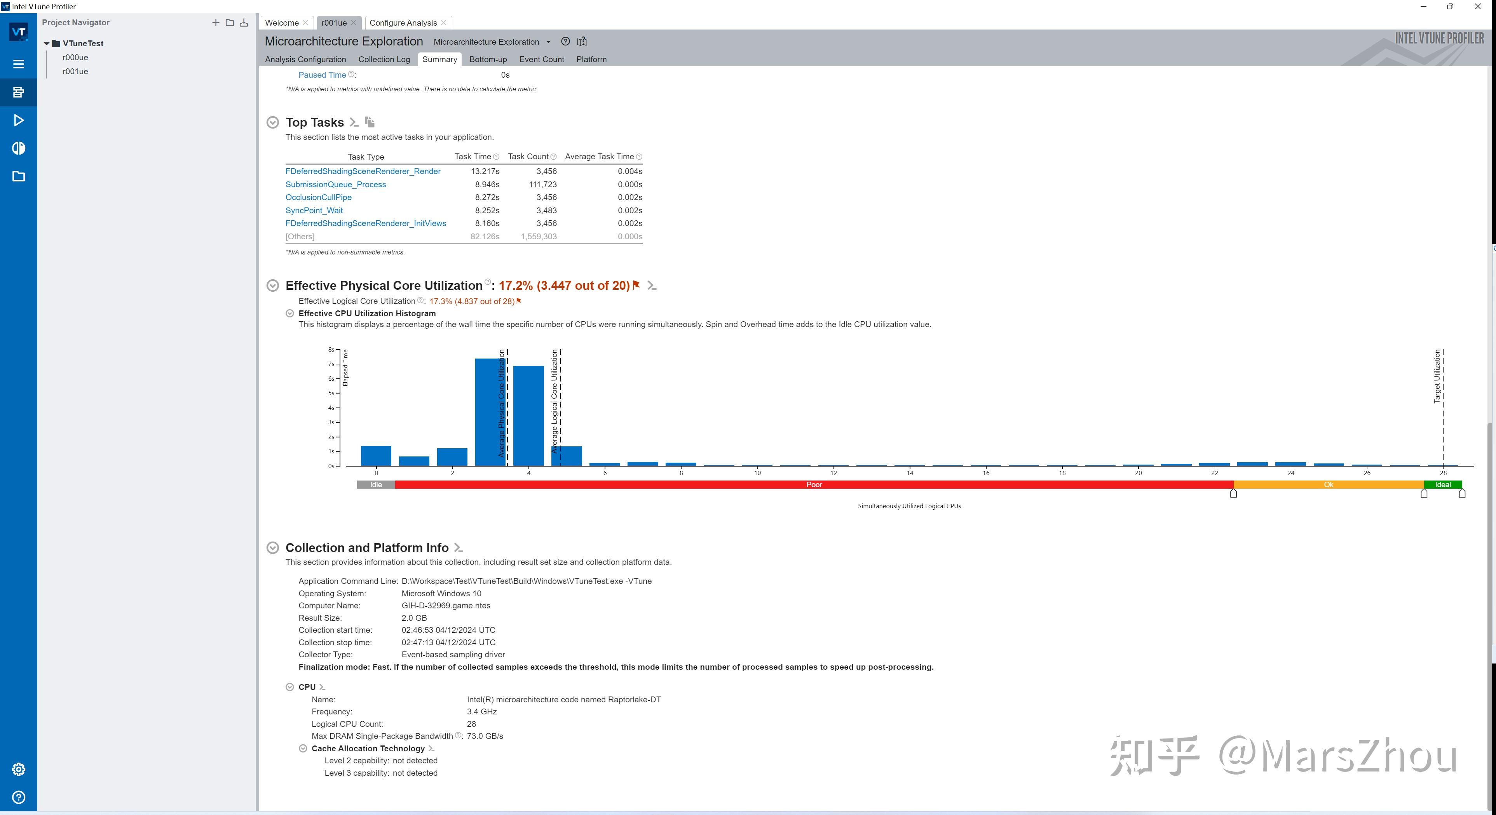Copy Top Tasks table to clipboard
This screenshot has width=1496, height=815.
click(x=370, y=122)
